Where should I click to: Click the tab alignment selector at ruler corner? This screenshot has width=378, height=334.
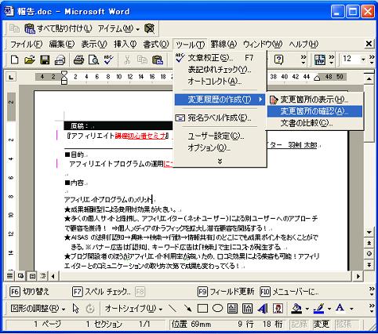tap(11, 77)
